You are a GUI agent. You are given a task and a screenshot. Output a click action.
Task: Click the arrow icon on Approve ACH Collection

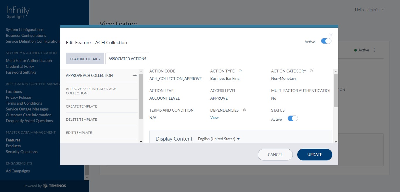(135, 75)
